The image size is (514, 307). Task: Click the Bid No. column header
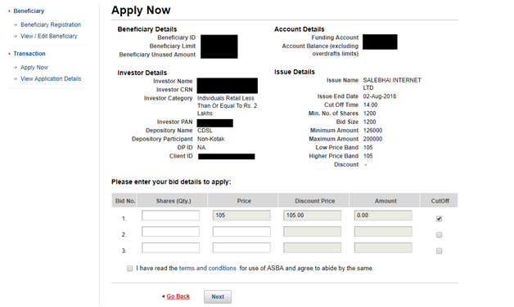pyautogui.click(x=125, y=201)
